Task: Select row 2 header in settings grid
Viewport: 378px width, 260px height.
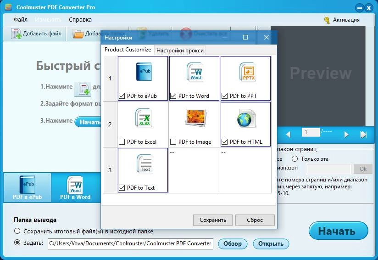Action: [110, 124]
